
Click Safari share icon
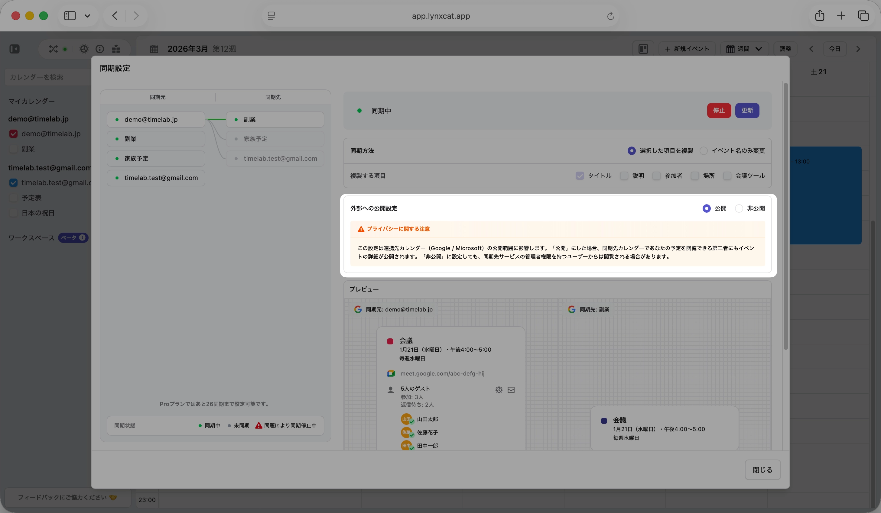pos(819,16)
